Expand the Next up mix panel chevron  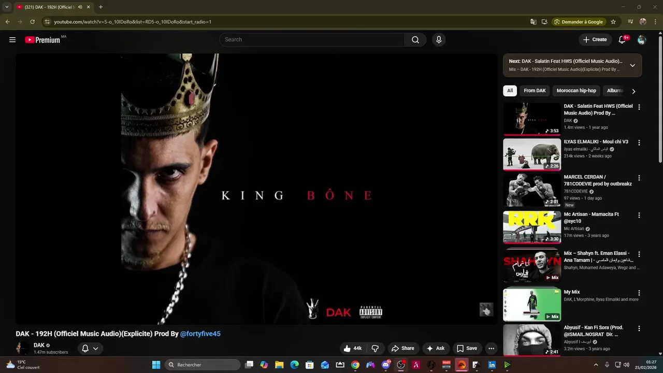click(x=632, y=65)
